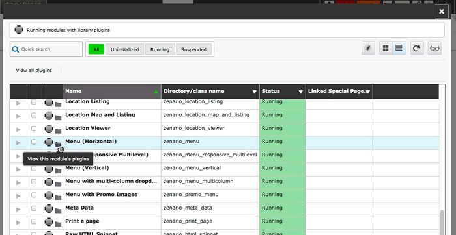Open plugins folder for Location Map and Listing

(58, 117)
